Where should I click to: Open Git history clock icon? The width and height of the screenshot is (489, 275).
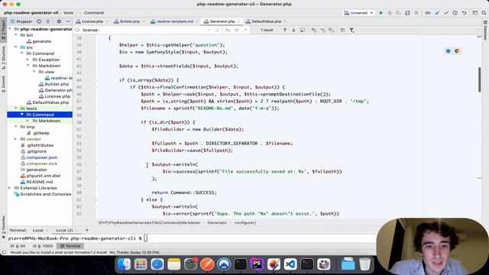455,13
